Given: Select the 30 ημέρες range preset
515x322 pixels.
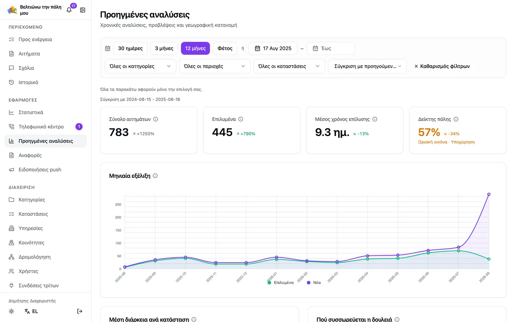Looking at the screenshot, I should tap(130, 48).
